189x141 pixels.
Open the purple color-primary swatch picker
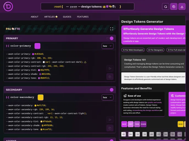[37, 46]
